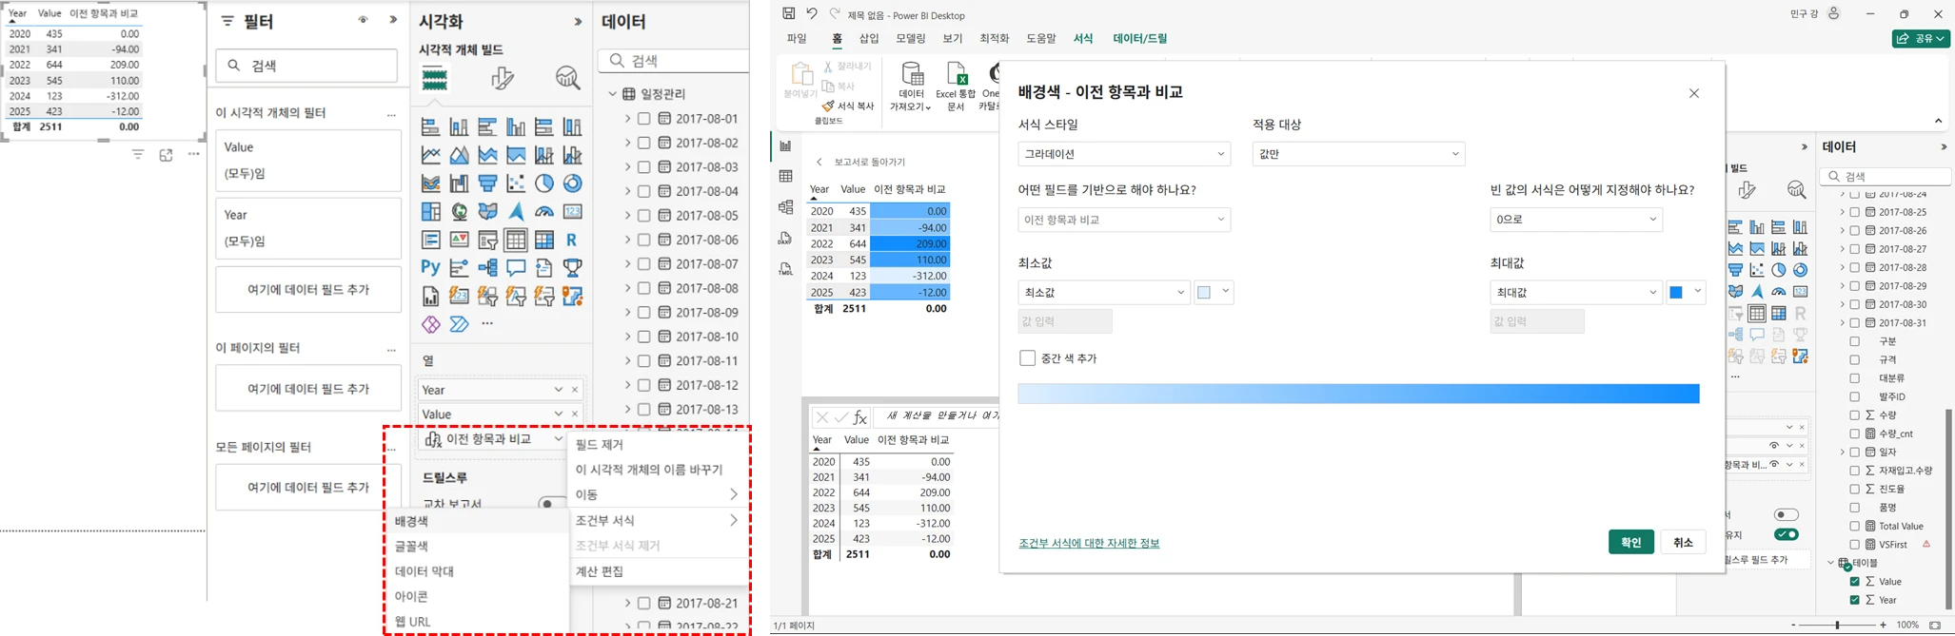The image size is (1955, 636).
Task: Tick the 2017-08-05 field checkbox
Action: pyautogui.click(x=644, y=216)
